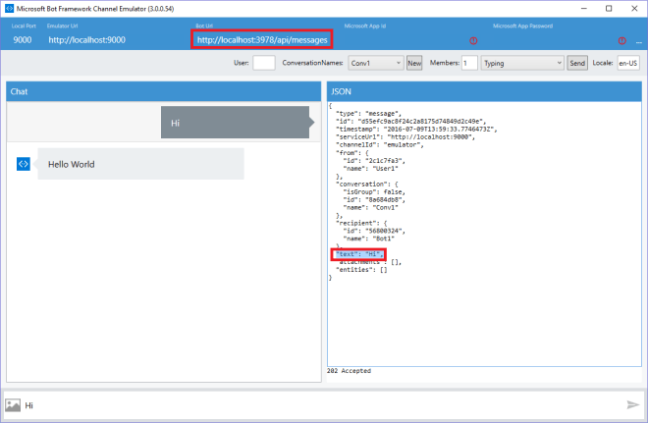Click the Members count field
The image size is (648, 423).
point(469,63)
